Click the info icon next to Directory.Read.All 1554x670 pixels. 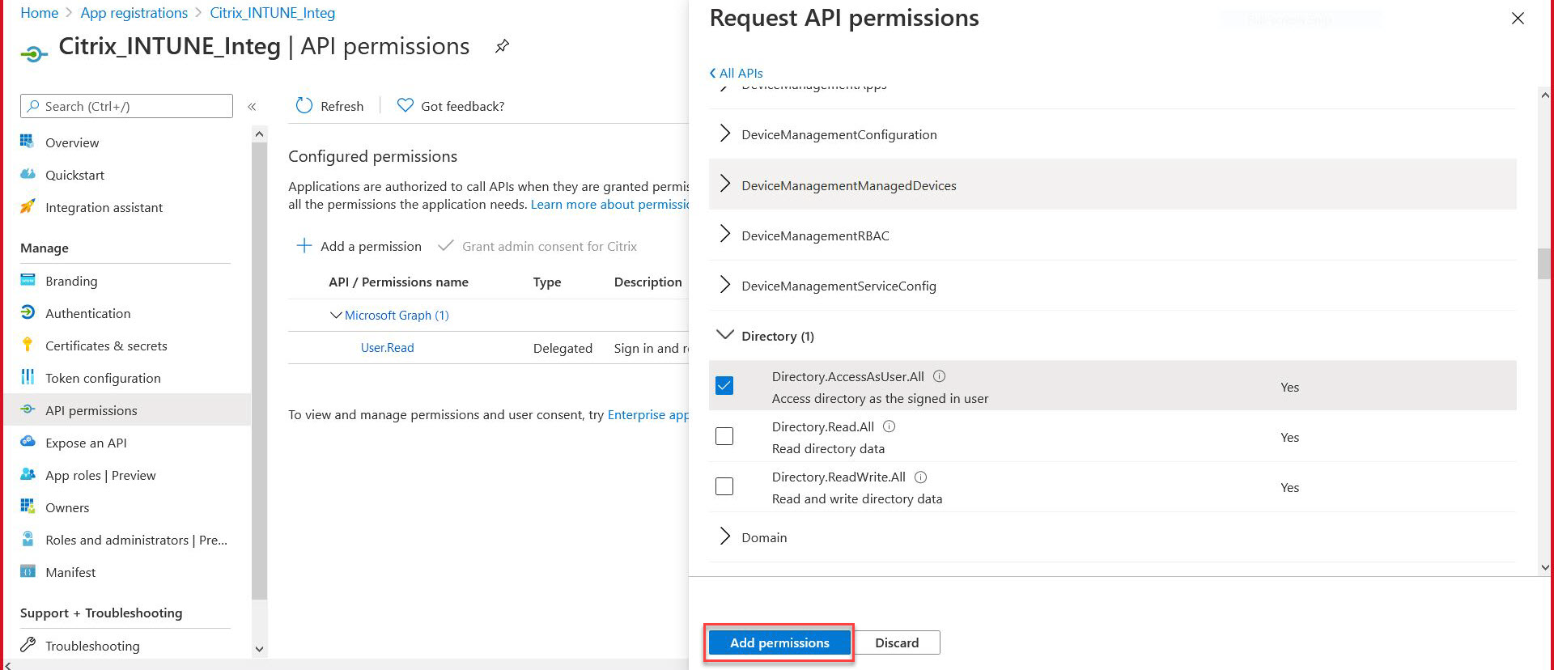coord(889,426)
